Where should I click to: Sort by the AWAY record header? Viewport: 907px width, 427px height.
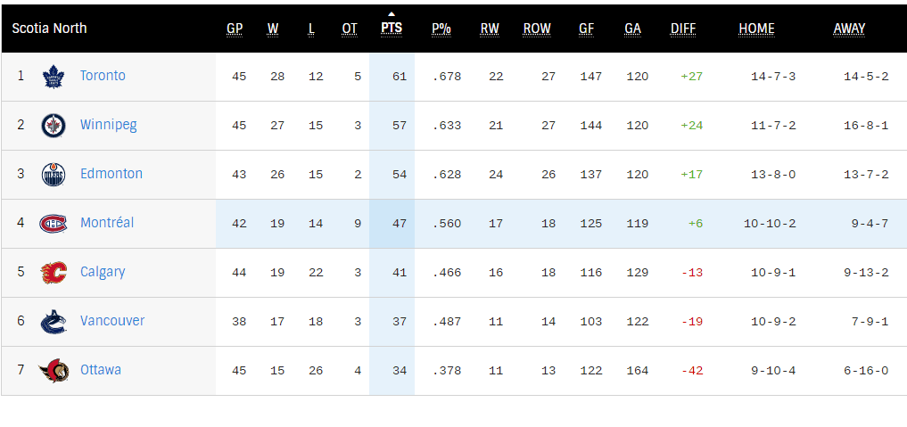849,29
